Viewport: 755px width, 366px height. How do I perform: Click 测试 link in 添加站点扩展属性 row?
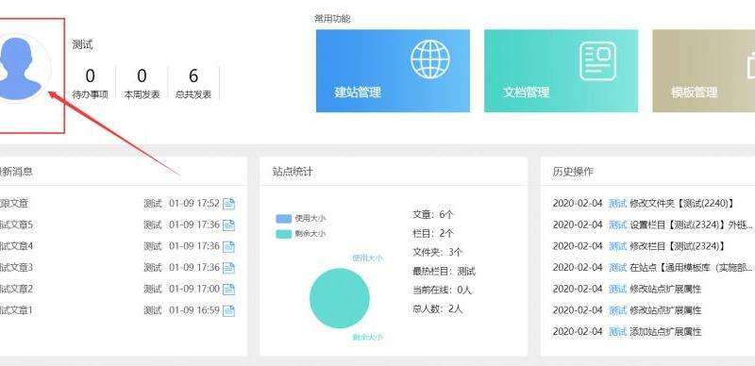pyautogui.click(x=617, y=331)
